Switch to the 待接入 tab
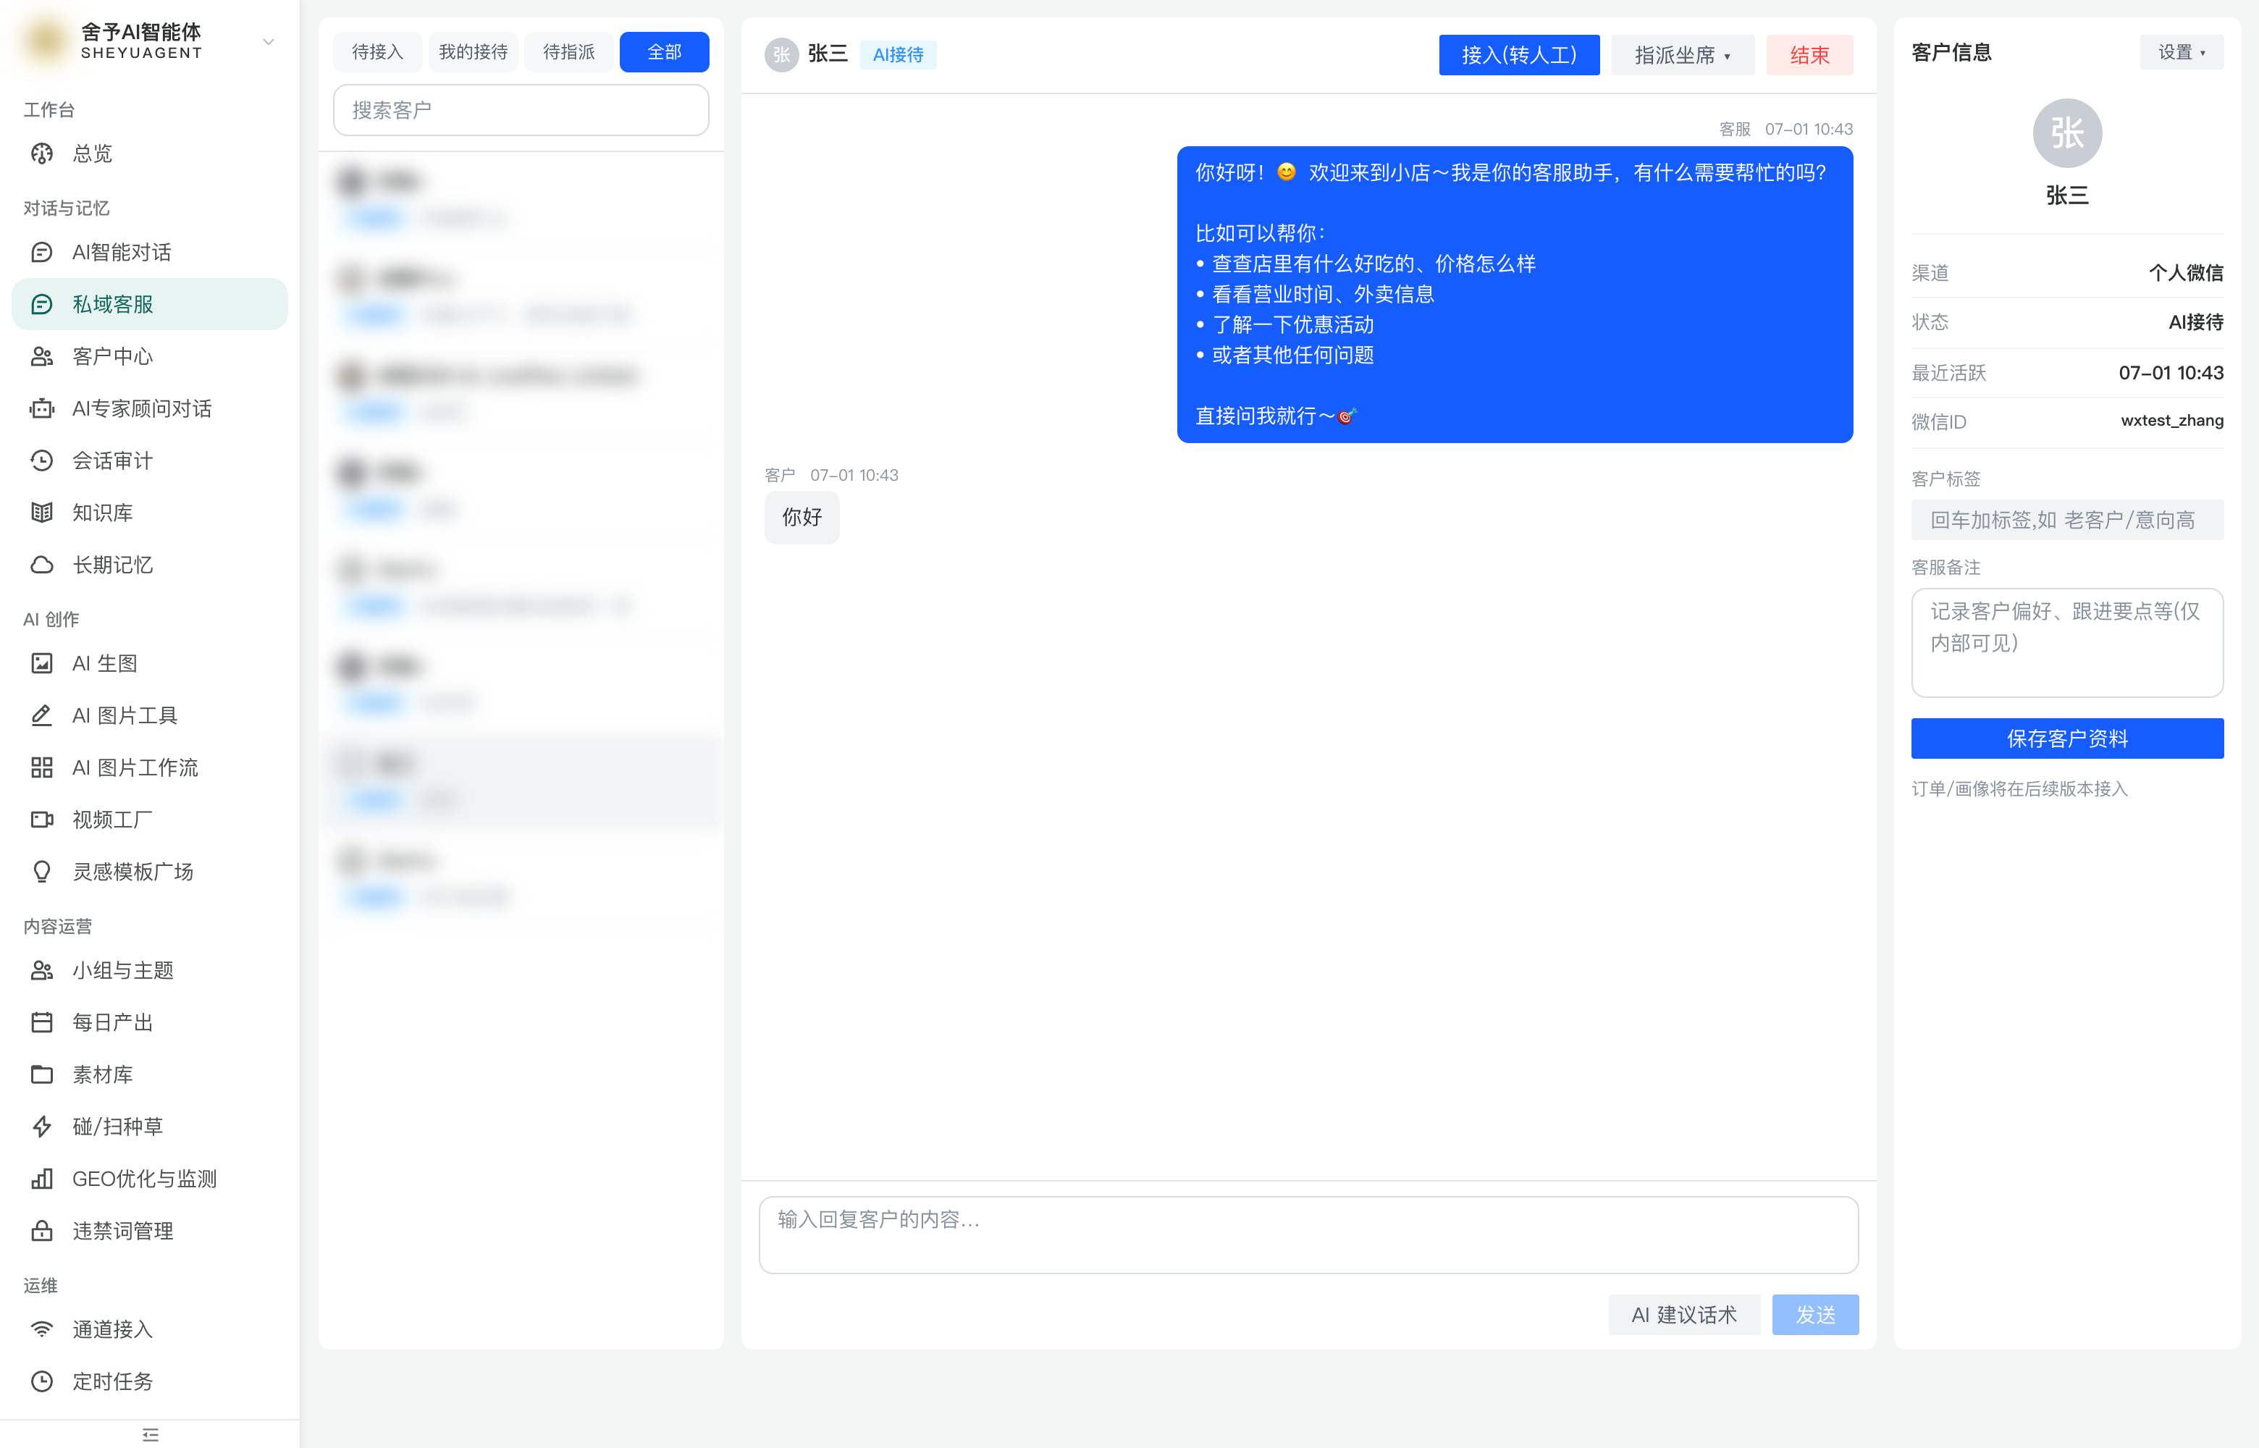Image resolution: width=2259 pixels, height=1448 pixels. click(378, 53)
